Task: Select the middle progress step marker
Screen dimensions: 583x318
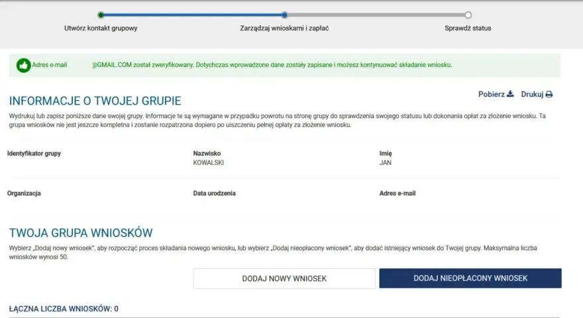Action: click(284, 15)
